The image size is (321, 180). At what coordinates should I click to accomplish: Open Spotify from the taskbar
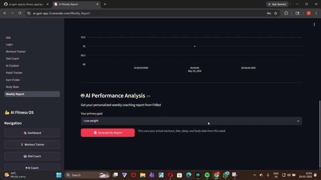point(207,175)
